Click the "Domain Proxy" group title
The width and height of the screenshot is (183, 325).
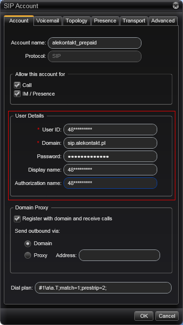[32, 208]
